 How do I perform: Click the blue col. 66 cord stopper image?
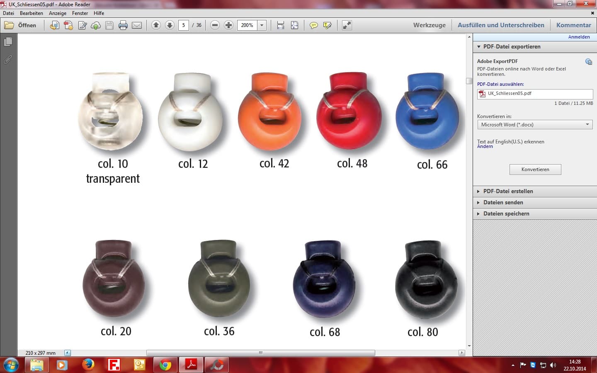click(x=427, y=111)
